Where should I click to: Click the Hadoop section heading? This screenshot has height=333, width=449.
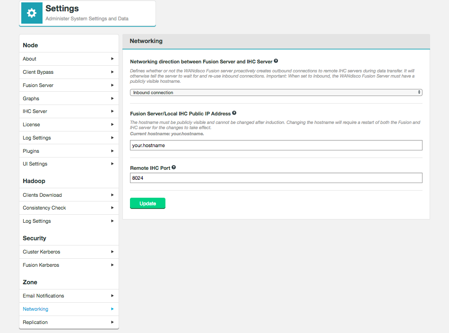34,181
